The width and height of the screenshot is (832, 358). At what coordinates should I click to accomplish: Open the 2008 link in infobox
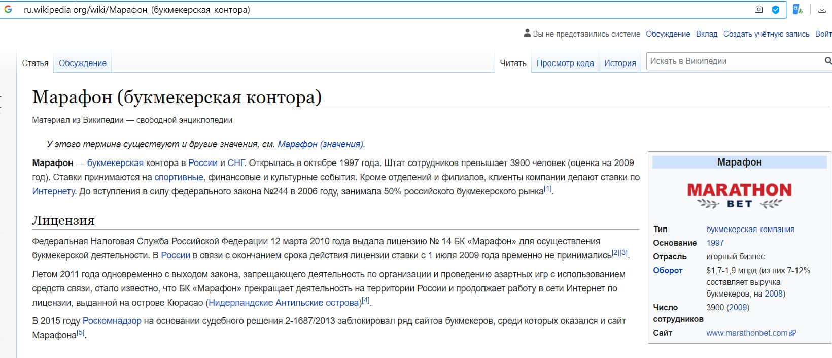[x=774, y=294]
